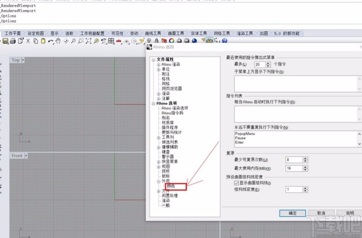The height and width of the screenshot is (238, 362).
Task: Select 颜色 in the options tree
Action: pos(170,186)
